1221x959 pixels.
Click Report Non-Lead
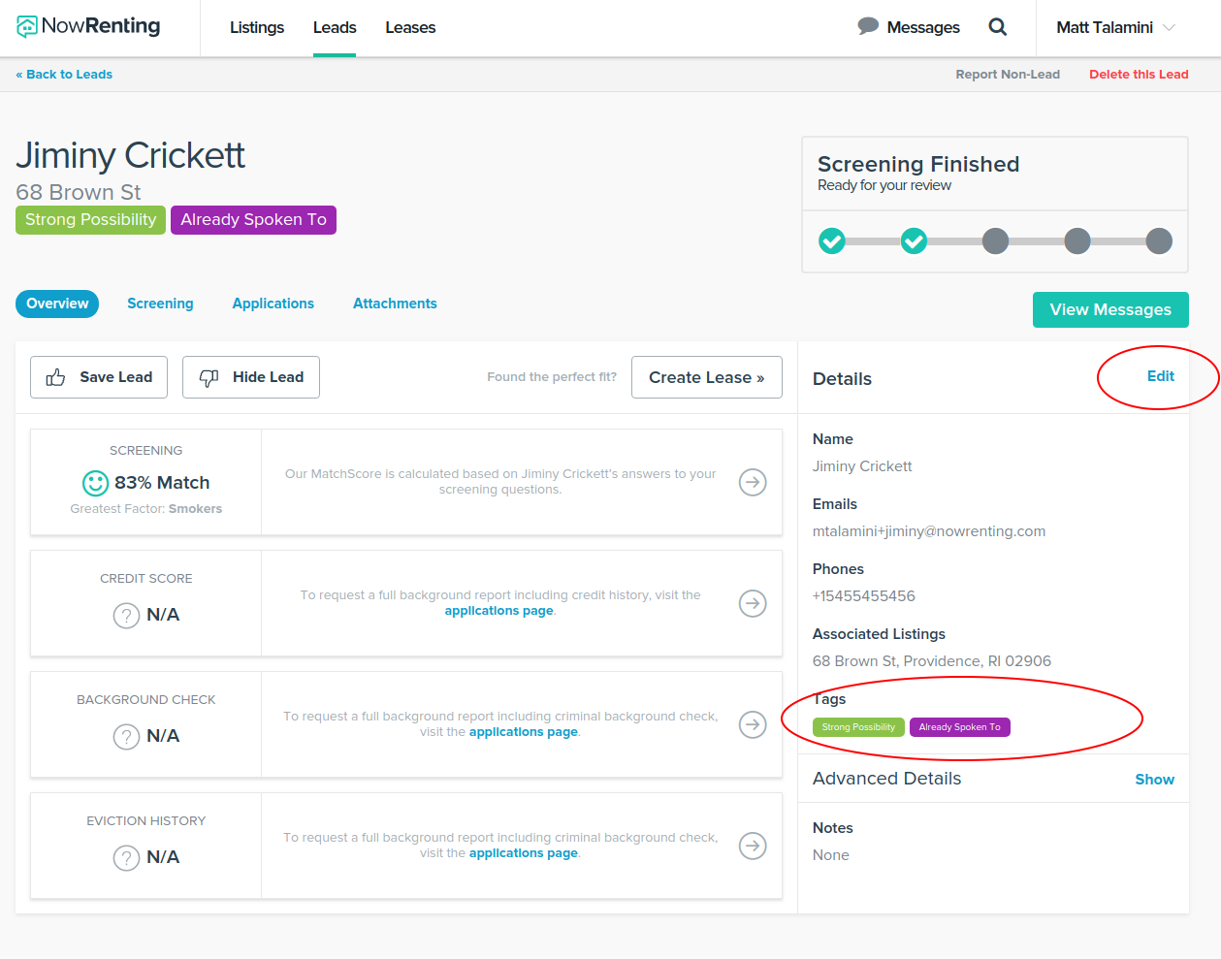point(1008,75)
